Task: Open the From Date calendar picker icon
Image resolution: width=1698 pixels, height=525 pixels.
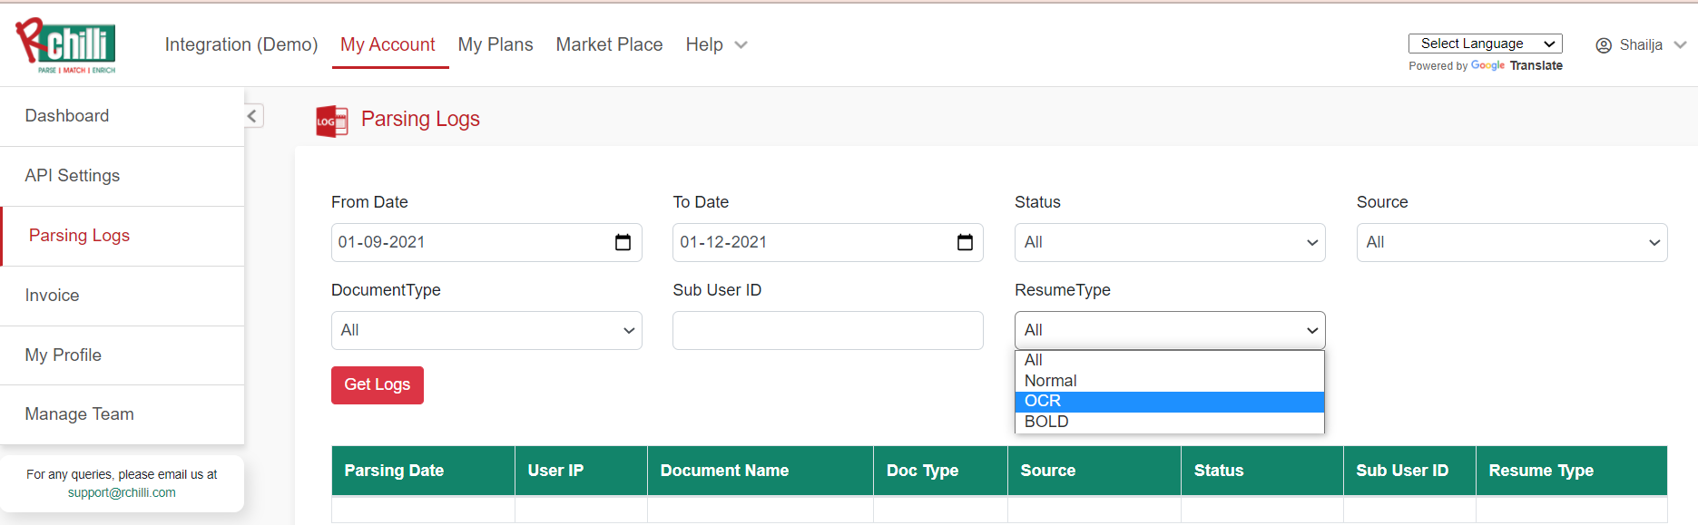Action: pyautogui.click(x=623, y=242)
